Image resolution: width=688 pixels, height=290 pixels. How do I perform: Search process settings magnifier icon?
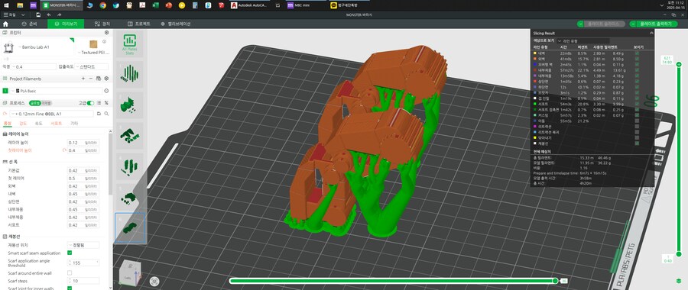(106, 114)
